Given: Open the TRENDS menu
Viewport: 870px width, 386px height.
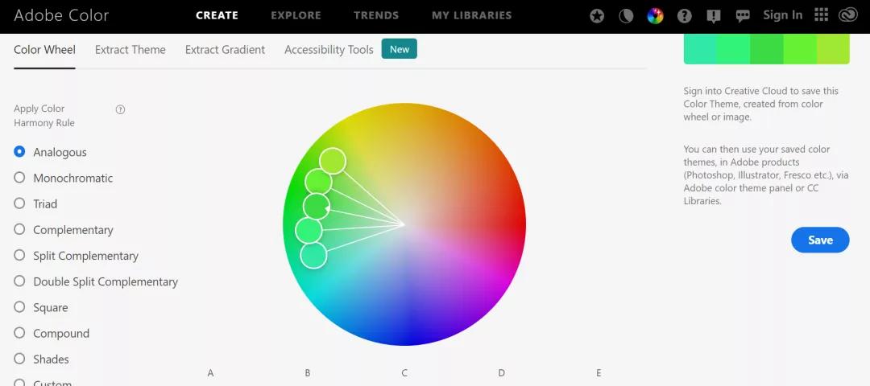Looking at the screenshot, I should 376,15.
